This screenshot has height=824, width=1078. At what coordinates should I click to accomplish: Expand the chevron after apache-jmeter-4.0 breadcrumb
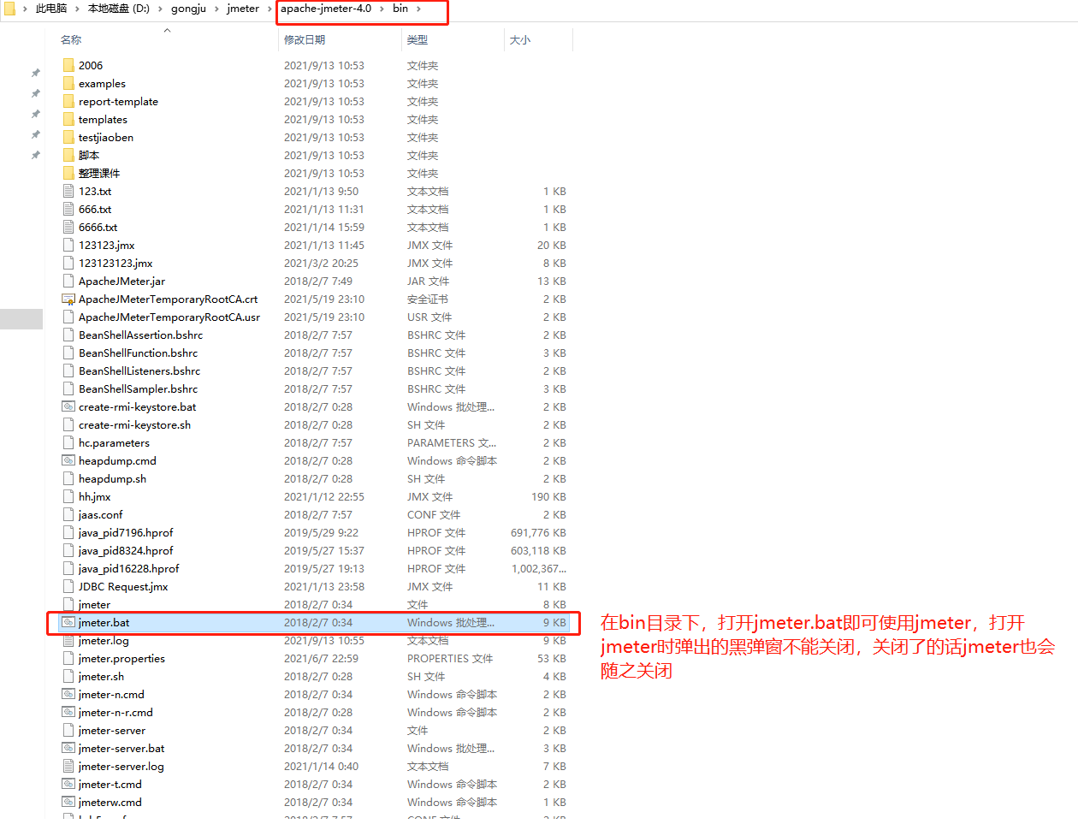[382, 9]
